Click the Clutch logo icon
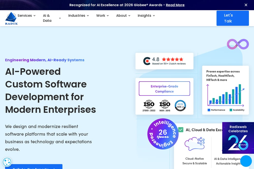The width and height of the screenshot is (254, 169). [x=147, y=61]
